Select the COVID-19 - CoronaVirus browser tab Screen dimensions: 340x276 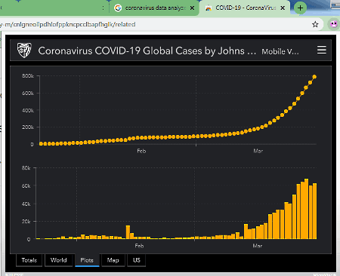click(x=246, y=8)
